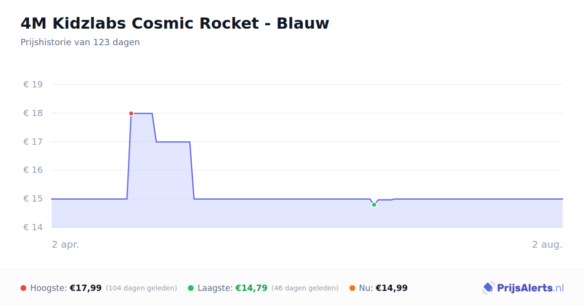
Task: Click the € 14 axis label
Action: [33, 227]
